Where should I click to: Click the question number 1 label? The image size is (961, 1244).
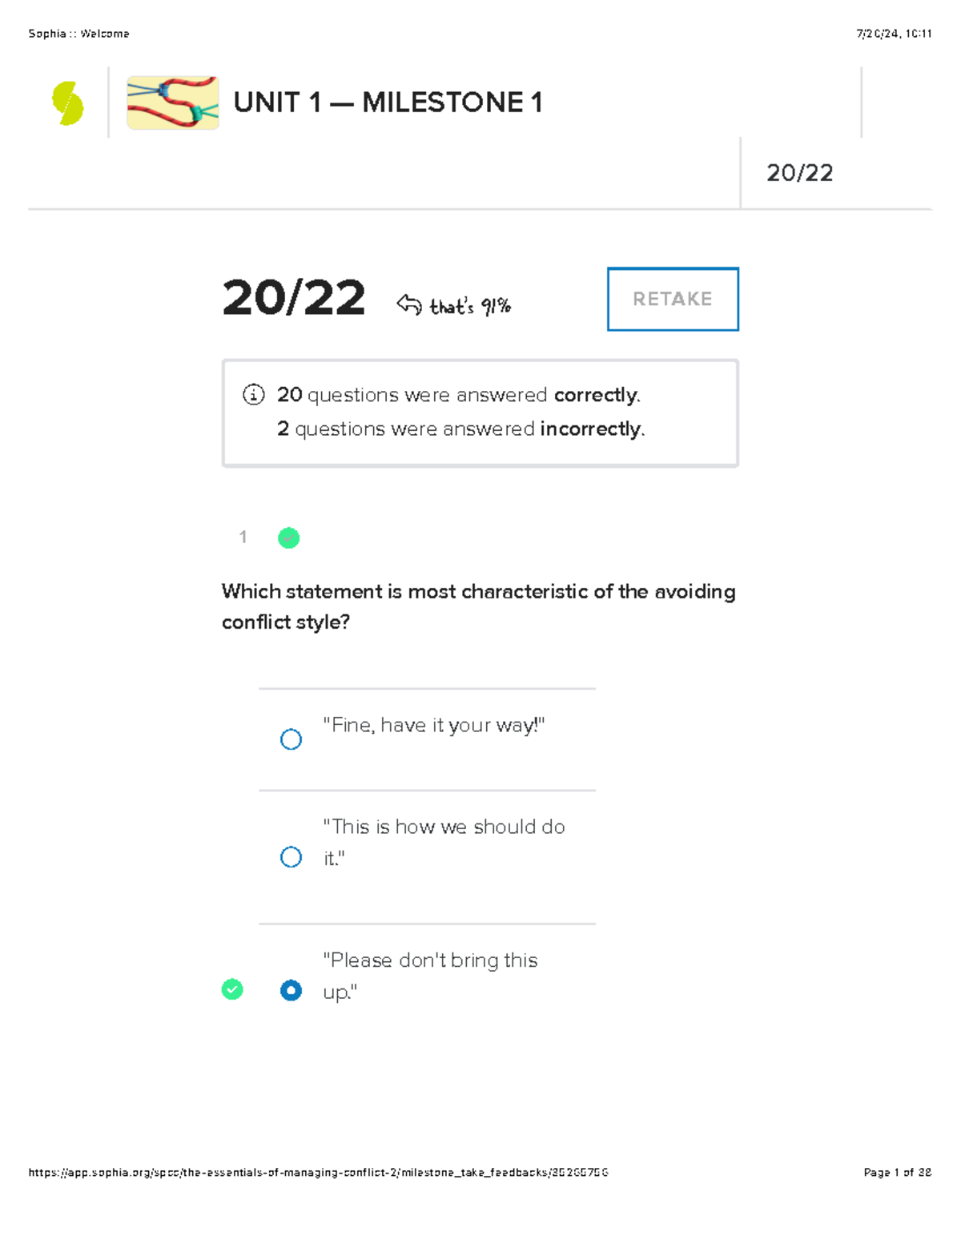coord(243,537)
